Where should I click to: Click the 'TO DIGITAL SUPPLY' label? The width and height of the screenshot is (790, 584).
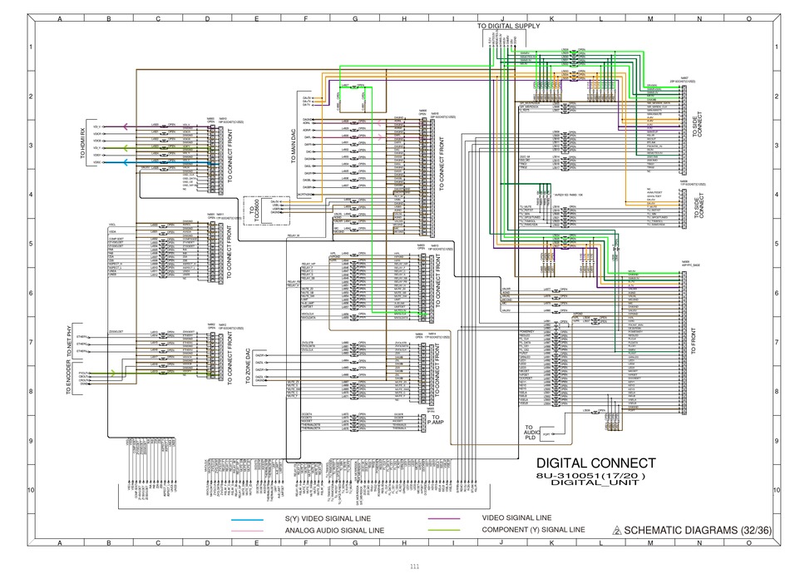[508, 26]
